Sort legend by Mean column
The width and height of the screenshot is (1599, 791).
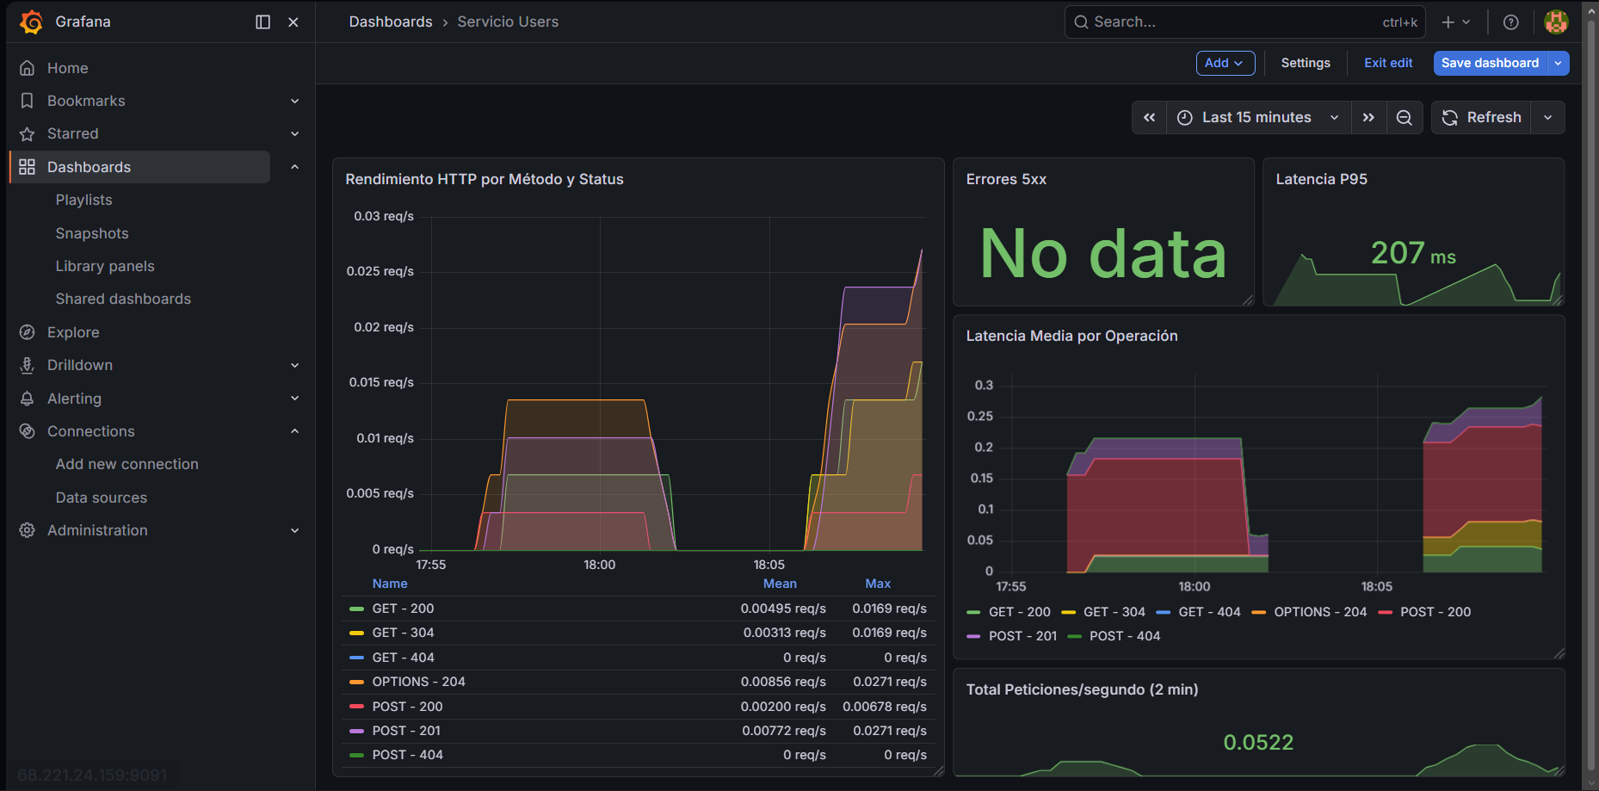(780, 584)
